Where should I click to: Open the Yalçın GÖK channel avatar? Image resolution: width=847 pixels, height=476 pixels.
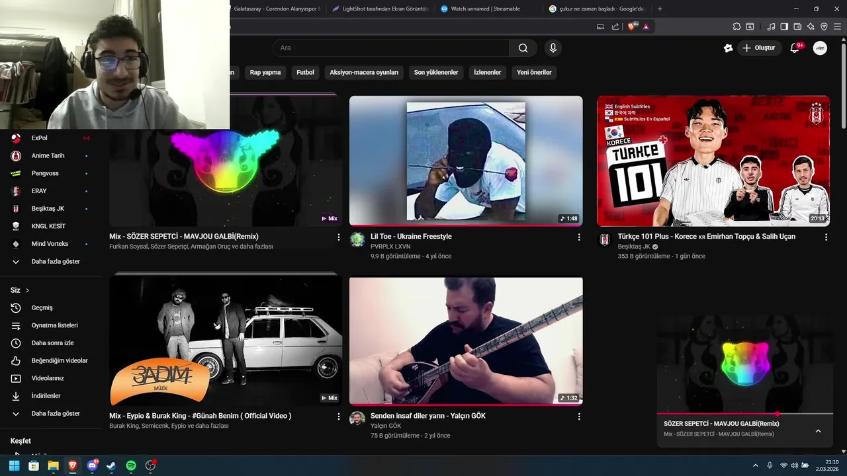point(357,419)
